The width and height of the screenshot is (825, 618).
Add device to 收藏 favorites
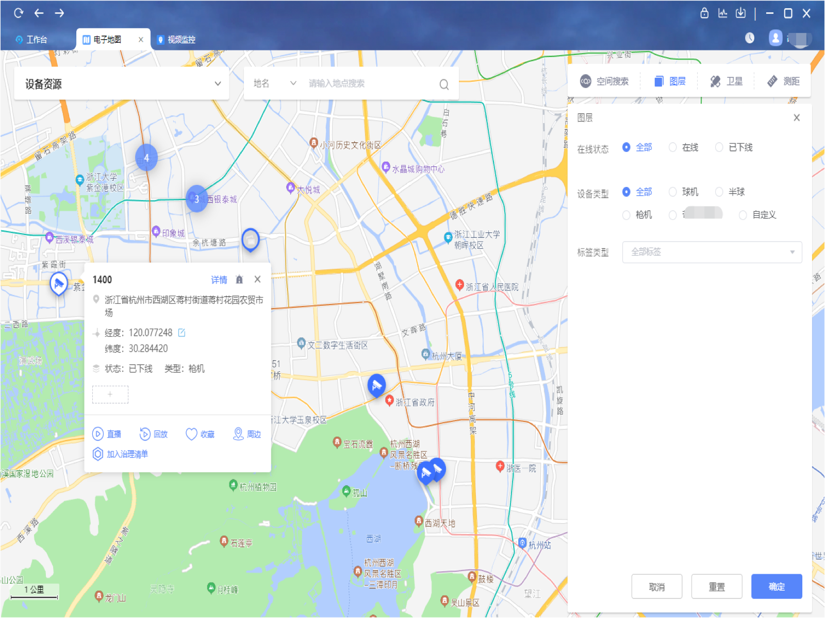(x=200, y=434)
